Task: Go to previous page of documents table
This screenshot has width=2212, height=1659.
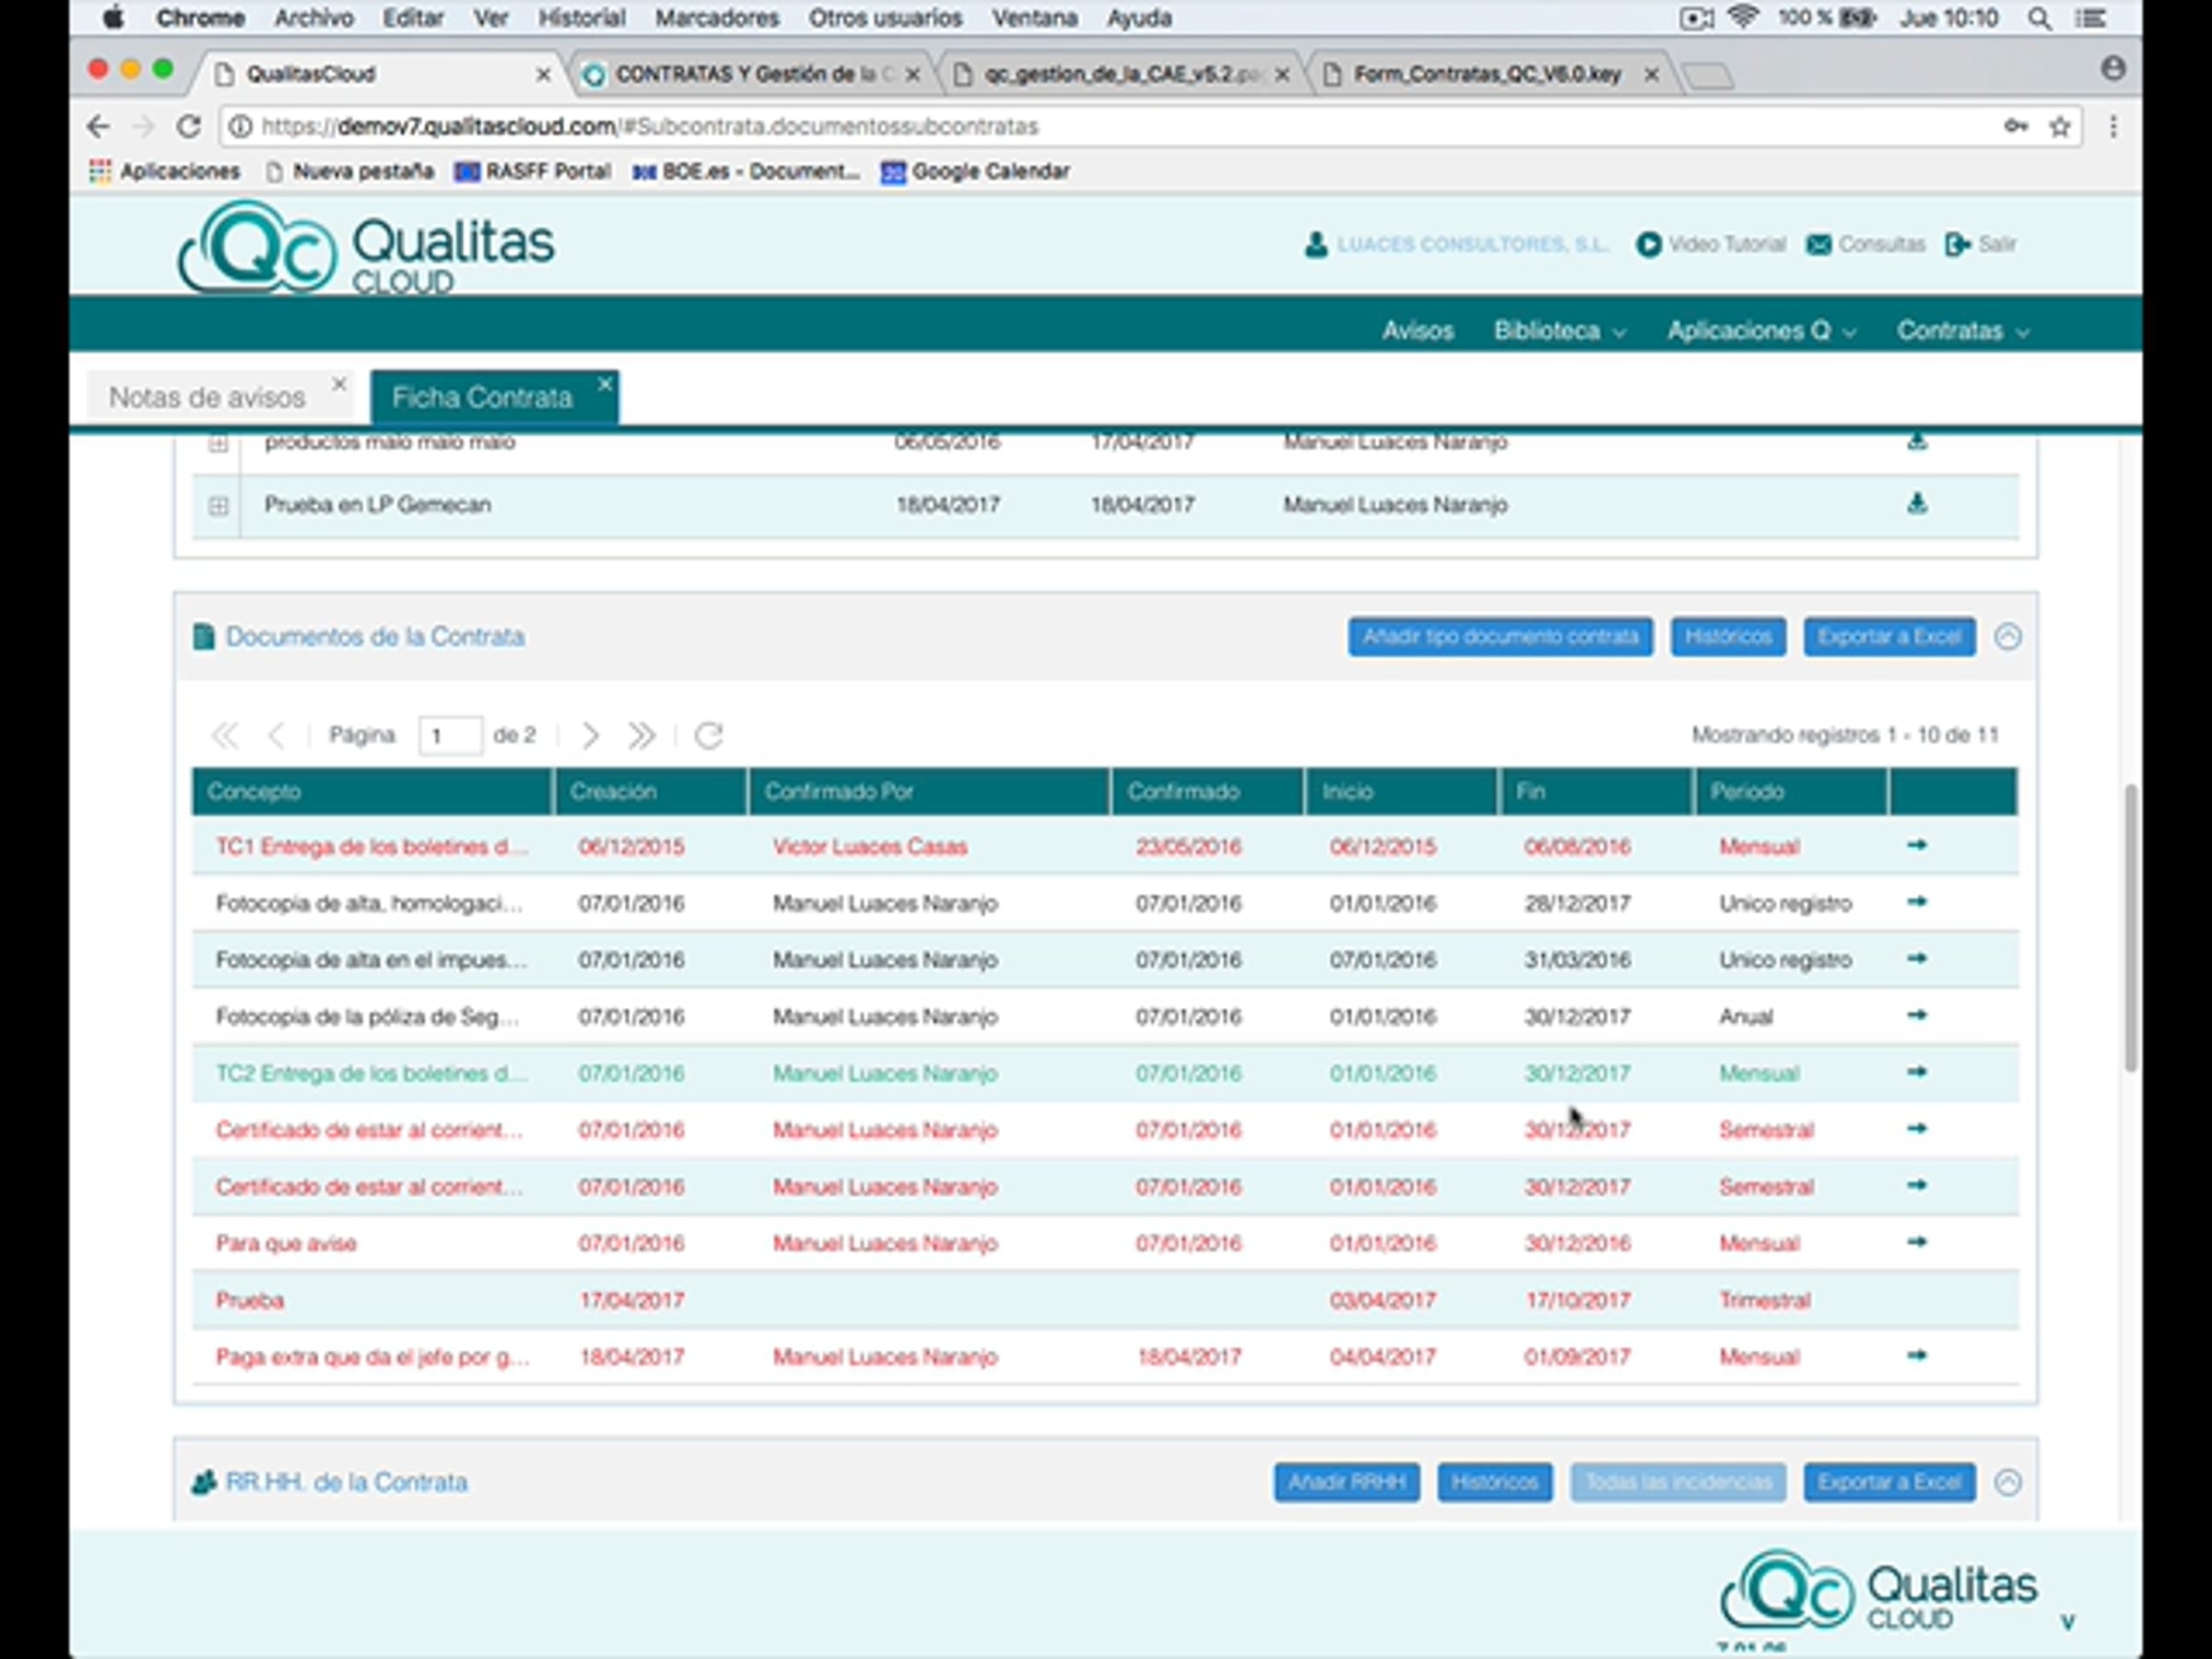Action: pyautogui.click(x=276, y=736)
